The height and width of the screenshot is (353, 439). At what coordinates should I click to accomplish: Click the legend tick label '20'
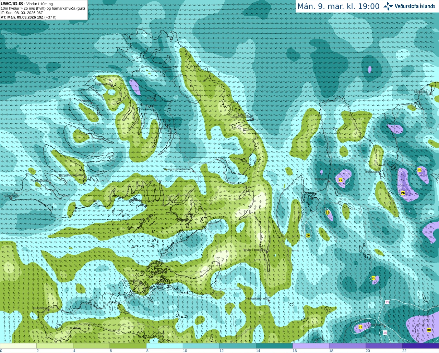tap(368, 351)
